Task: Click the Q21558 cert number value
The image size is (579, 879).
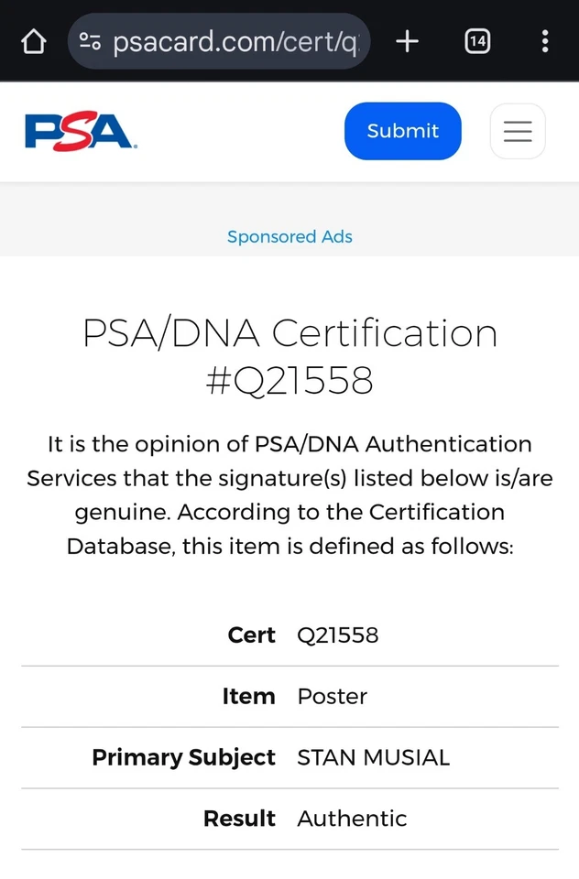Action: (x=337, y=635)
